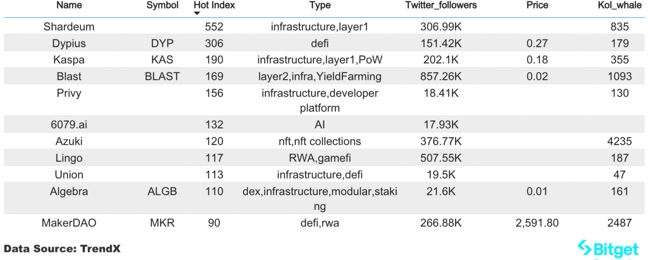
Task: Click the infrastructure,defi type cell
Action: [320, 174]
